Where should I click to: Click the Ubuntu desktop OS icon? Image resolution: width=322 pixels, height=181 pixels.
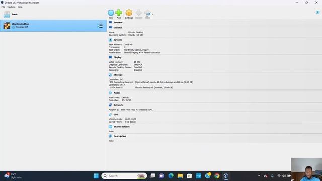[7, 26]
